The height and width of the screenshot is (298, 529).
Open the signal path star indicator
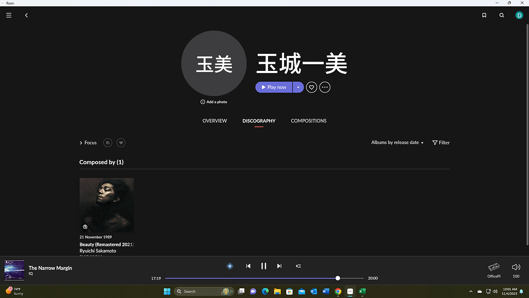229,266
